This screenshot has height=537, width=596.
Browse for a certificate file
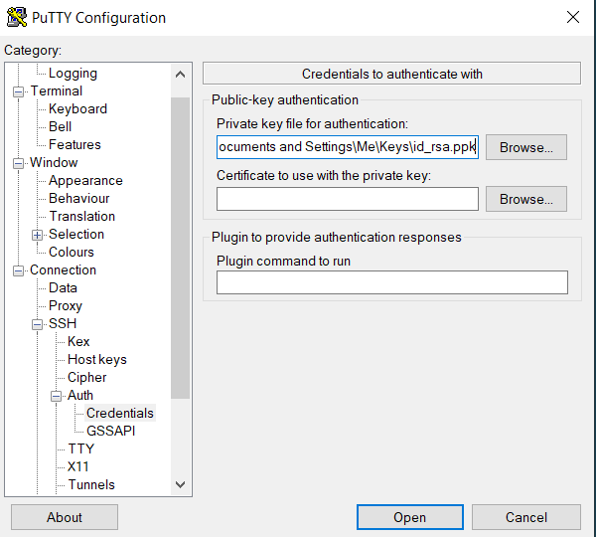526,199
